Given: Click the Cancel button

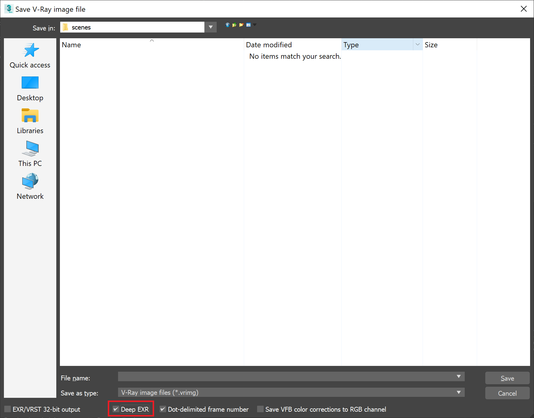Looking at the screenshot, I should point(507,393).
